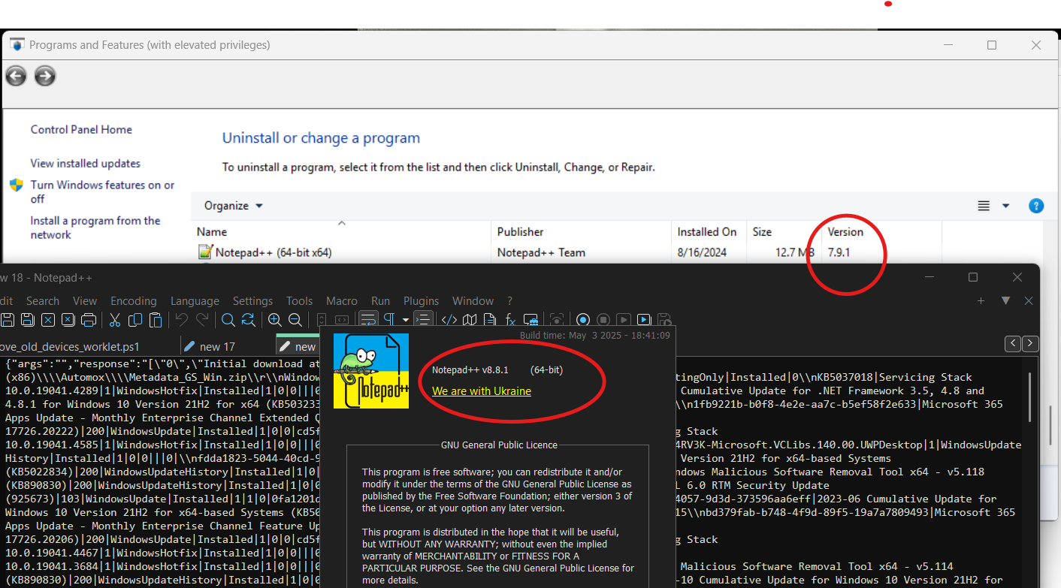Click Close All icon in Notepad++ toolbar
Screen dimensions: 1061x588
coord(68,319)
